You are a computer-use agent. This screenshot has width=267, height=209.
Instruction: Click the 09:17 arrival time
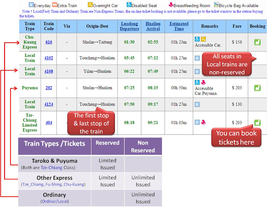click(x=153, y=104)
